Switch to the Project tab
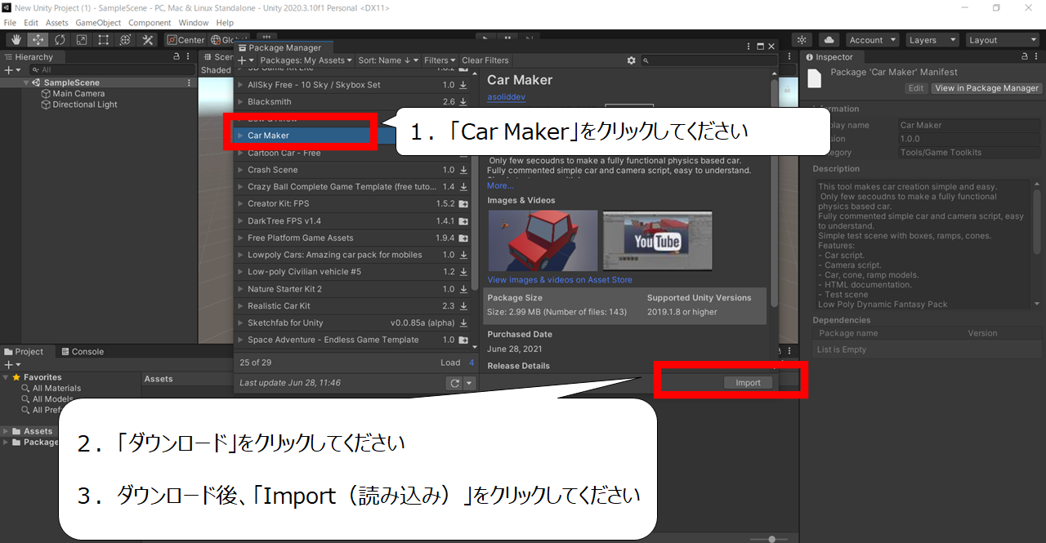 (24, 352)
